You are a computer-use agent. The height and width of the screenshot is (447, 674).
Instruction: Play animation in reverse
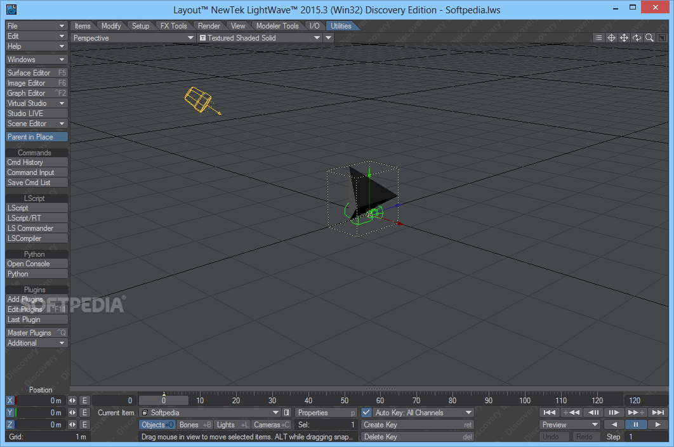coord(614,424)
